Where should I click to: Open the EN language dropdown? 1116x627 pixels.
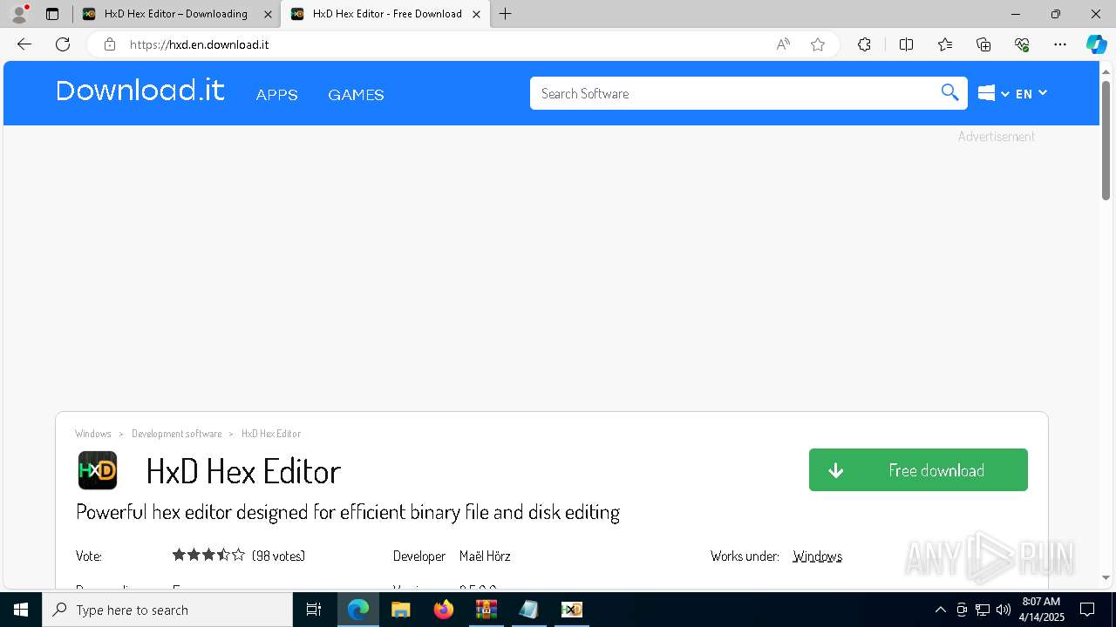pyautogui.click(x=1031, y=93)
